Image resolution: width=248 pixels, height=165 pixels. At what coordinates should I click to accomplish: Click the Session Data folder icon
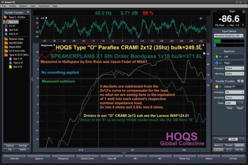[x=6, y=39]
